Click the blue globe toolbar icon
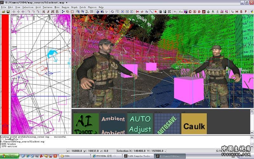Screen dimensions: 254x159 [97, 12]
